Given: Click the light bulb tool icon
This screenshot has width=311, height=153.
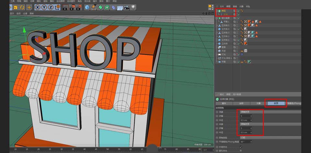Looking at the screenshot, I should point(133,7).
